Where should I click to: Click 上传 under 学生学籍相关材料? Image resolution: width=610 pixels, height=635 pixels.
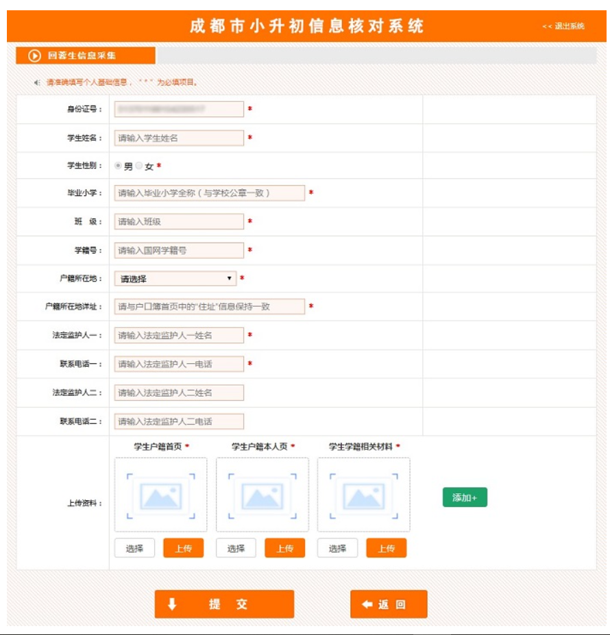pyautogui.click(x=386, y=548)
